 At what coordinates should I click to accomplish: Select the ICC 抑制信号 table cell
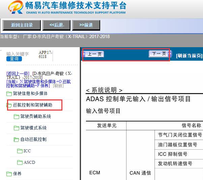172,154
